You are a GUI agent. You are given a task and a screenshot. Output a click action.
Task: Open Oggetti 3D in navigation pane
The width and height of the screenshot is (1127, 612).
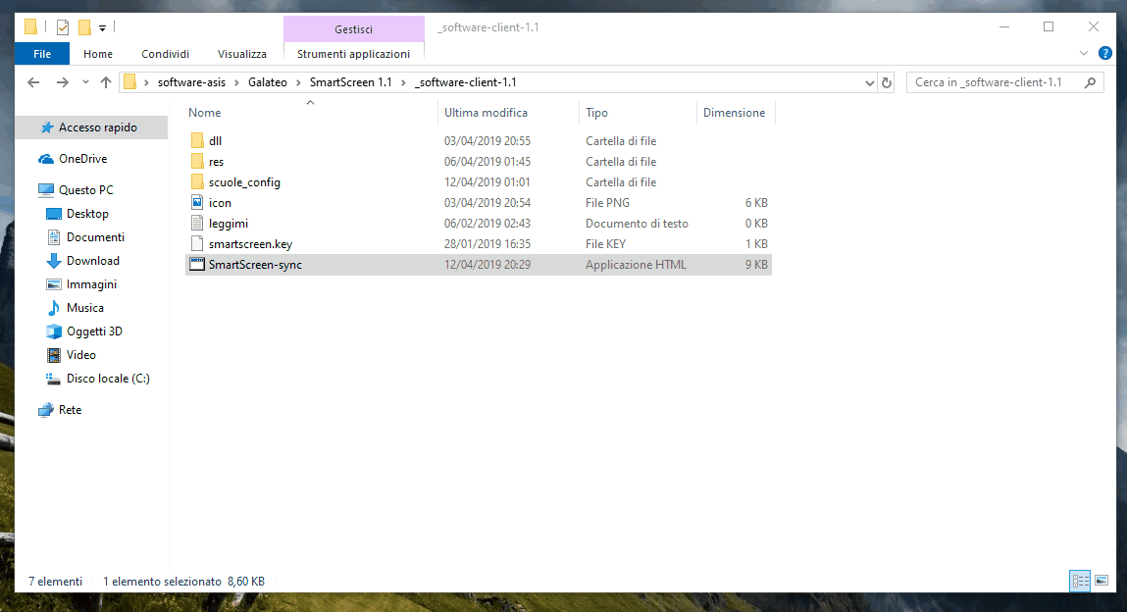pos(94,331)
